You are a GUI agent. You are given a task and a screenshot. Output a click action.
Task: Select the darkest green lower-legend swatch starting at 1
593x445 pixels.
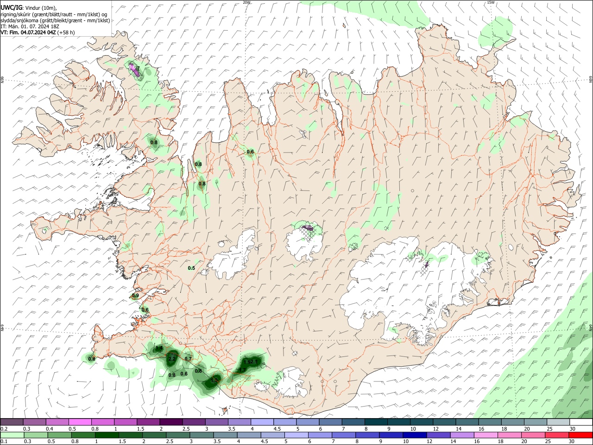click(107, 435)
